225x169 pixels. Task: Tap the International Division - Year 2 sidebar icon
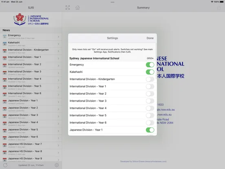[x=5, y=66]
